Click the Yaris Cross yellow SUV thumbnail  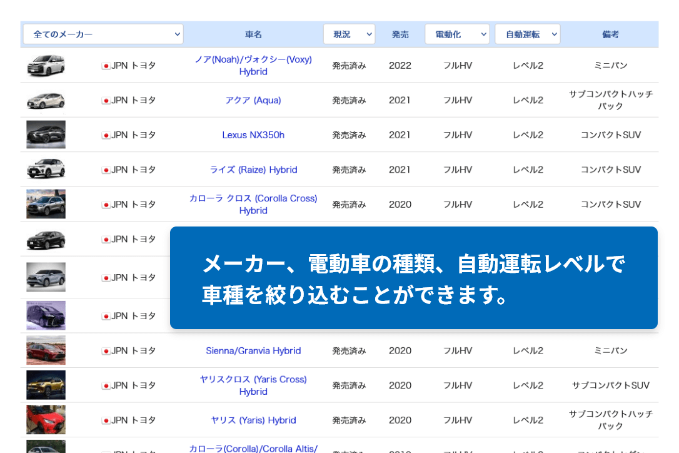click(46, 385)
